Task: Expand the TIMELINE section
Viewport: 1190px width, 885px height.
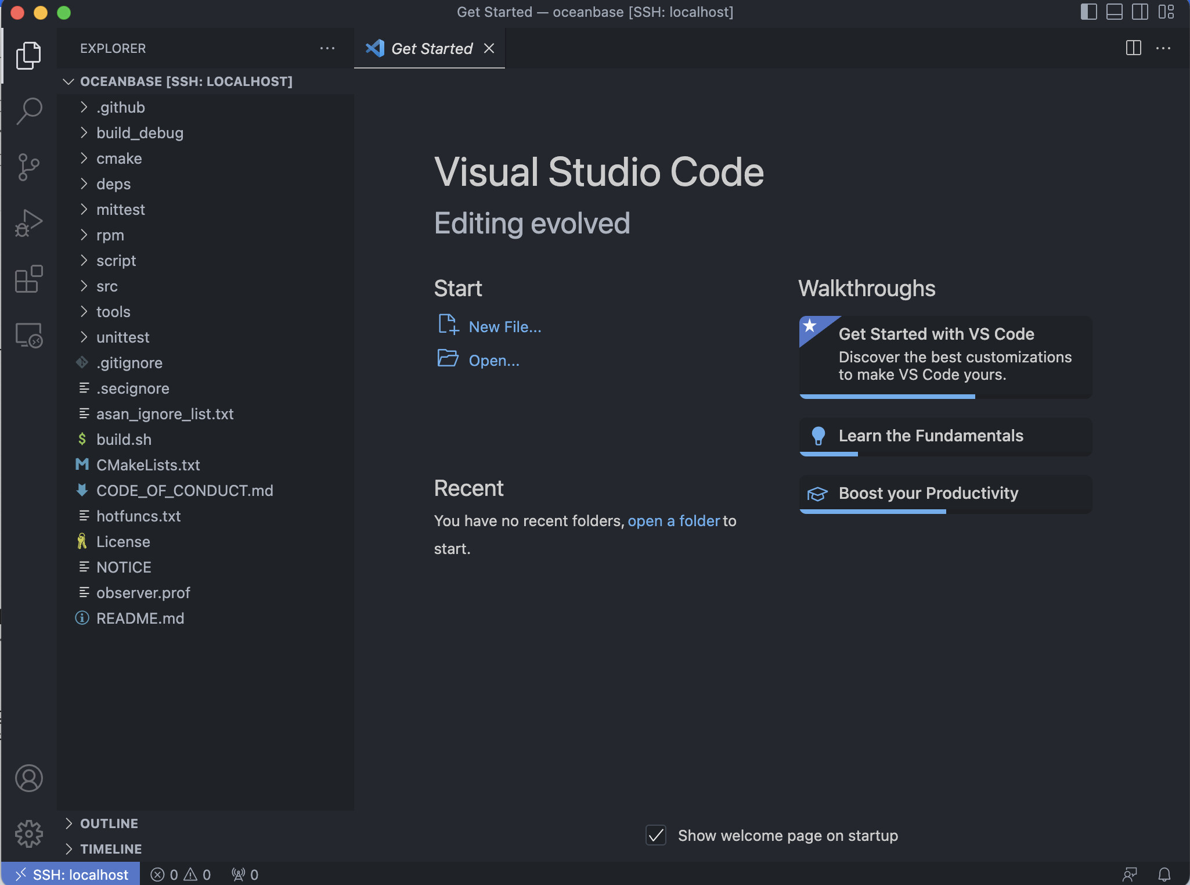Action: click(x=205, y=849)
